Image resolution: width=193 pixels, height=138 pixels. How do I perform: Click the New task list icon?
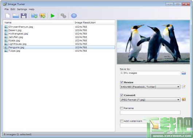8,16
